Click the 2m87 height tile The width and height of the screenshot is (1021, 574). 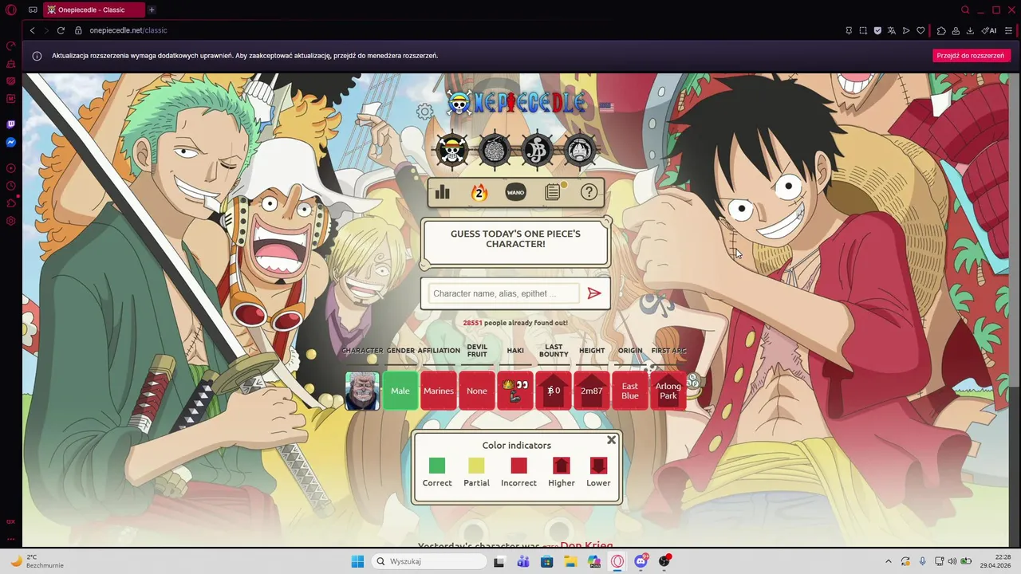592,391
